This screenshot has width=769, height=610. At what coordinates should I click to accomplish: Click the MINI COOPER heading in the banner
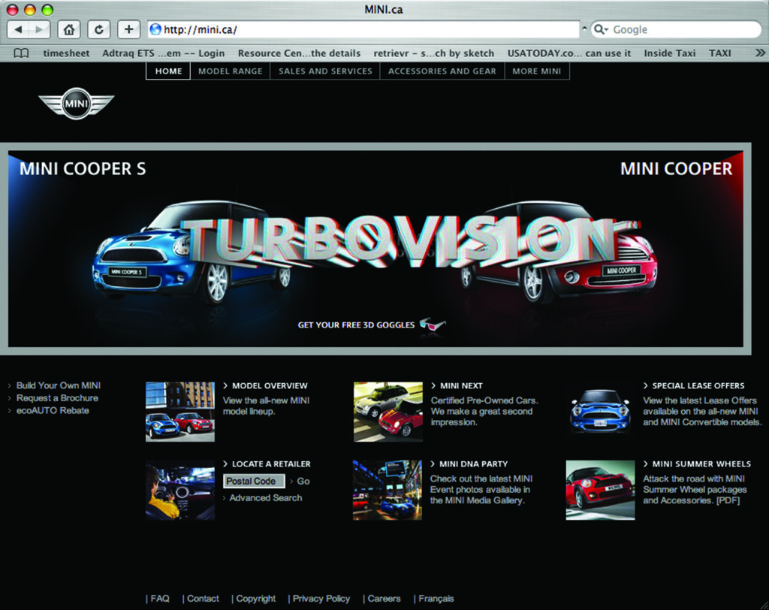click(x=676, y=169)
